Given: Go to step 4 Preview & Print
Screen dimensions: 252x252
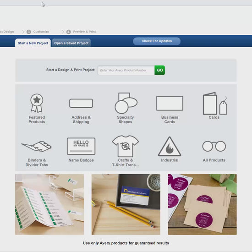Looking at the screenshot, I should 81,32.
